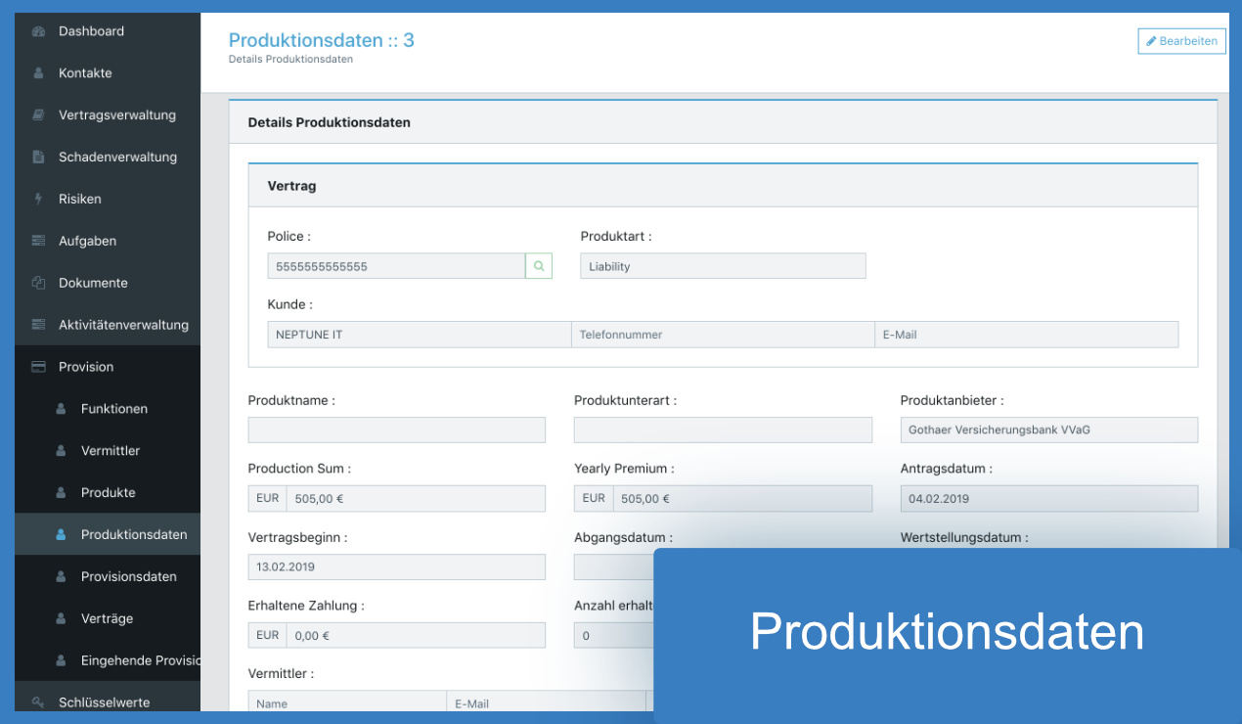Click the magnifier icon beside Police field

(x=539, y=266)
